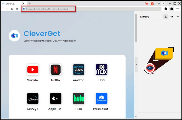The height and width of the screenshot is (120, 182).
Task: Toggle the light/dark theme switch
Action: pyautogui.click(x=161, y=4)
